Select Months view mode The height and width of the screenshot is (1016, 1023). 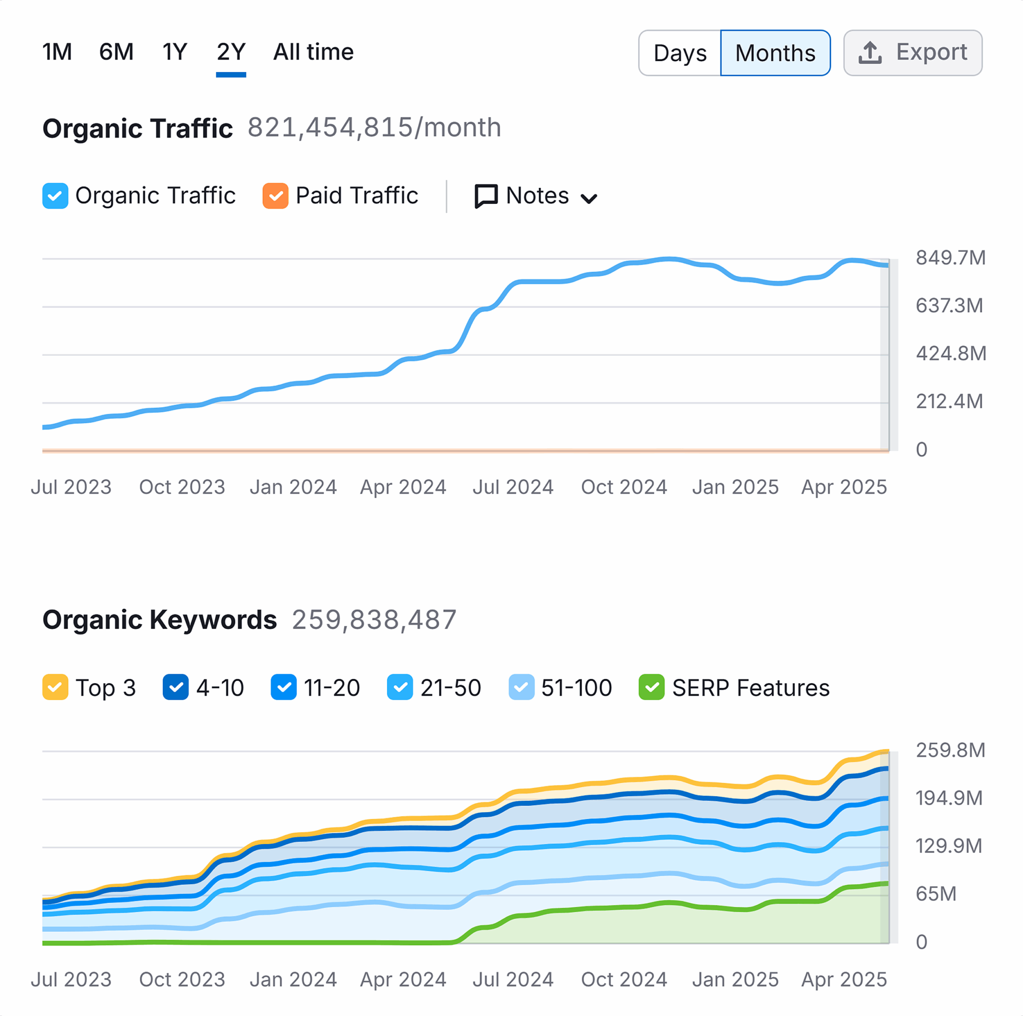[775, 52]
